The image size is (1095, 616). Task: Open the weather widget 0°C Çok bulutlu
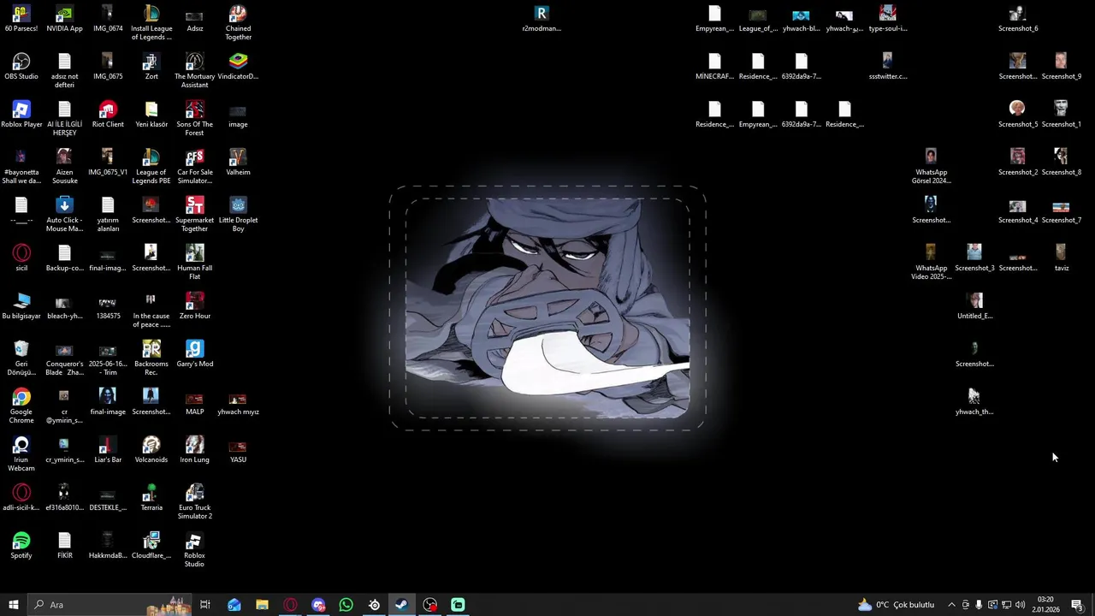click(x=896, y=605)
